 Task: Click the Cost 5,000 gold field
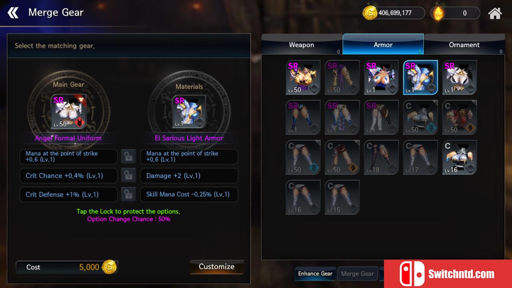pyautogui.click(x=67, y=267)
